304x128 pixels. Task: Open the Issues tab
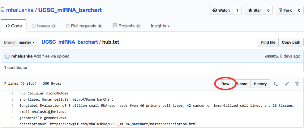[44, 26]
